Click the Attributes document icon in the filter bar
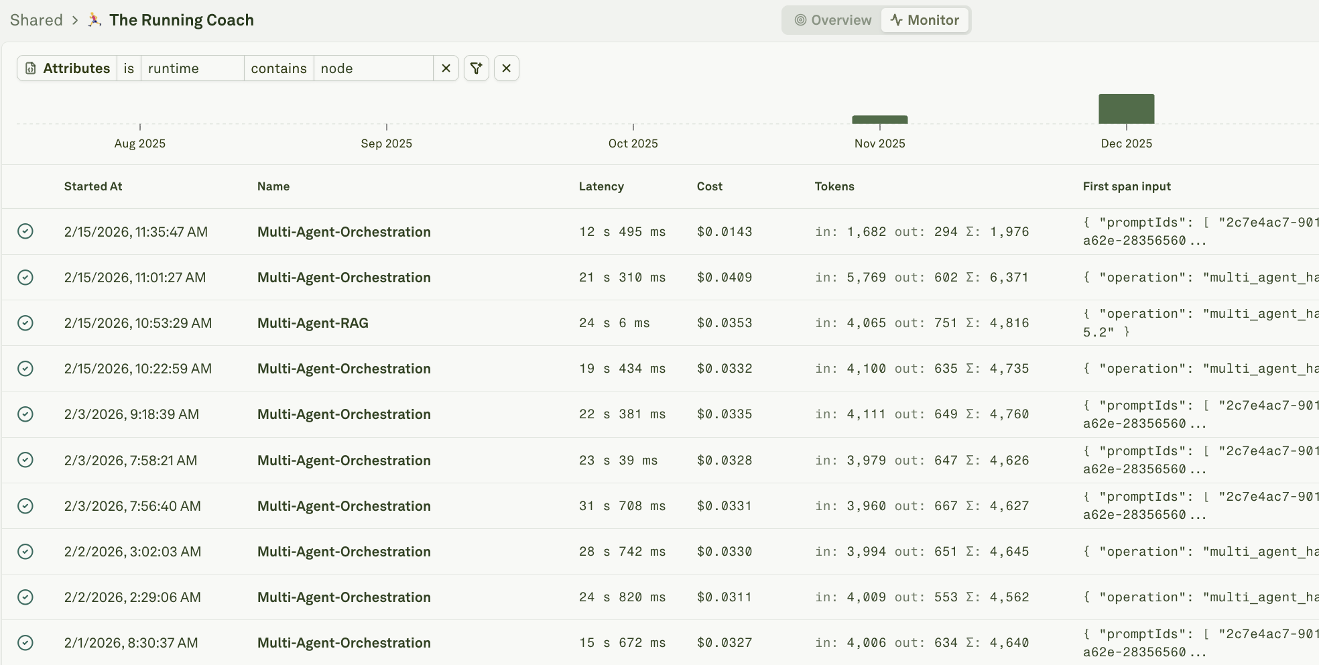1319x665 pixels. [31, 68]
